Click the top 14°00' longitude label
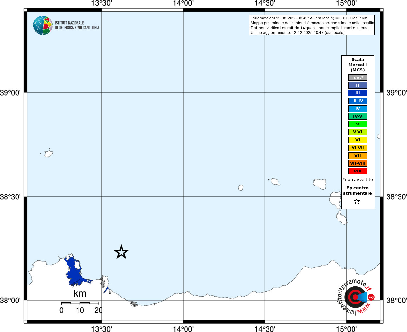407x332 pixels. pyautogui.click(x=183, y=3)
